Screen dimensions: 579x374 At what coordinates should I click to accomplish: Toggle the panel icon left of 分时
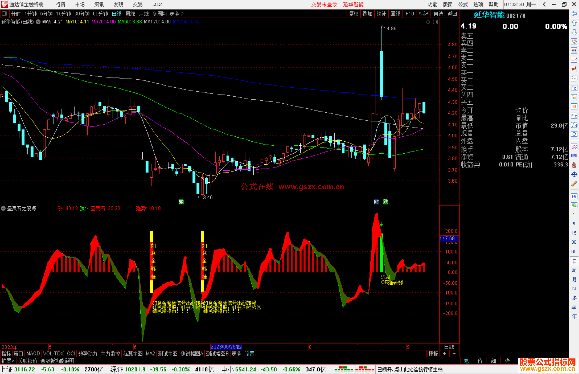click(x=5, y=13)
